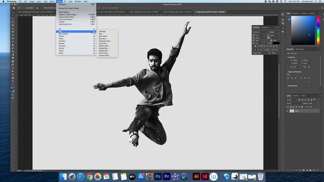Open the Character panel icon in collapsed dock
324x182 pixels.
[282, 28]
